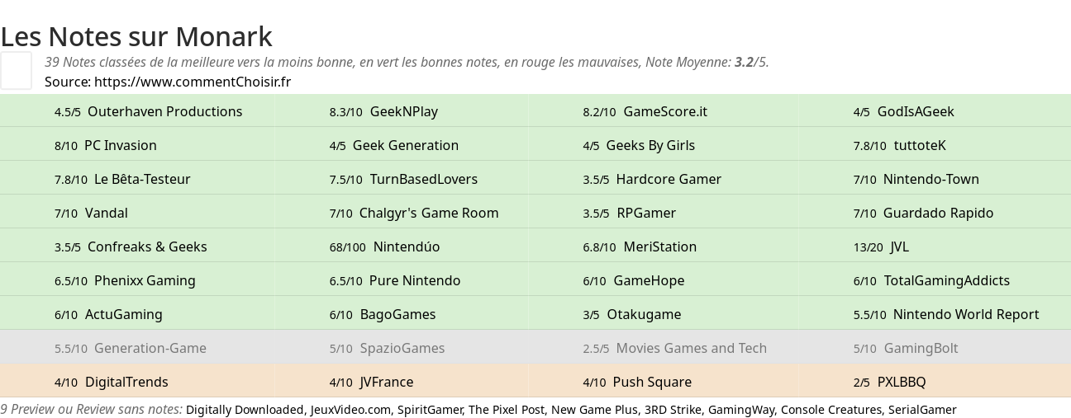Click the 3RD Strike link
Viewport: 1071px width, 418px height.
pos(673,410)
